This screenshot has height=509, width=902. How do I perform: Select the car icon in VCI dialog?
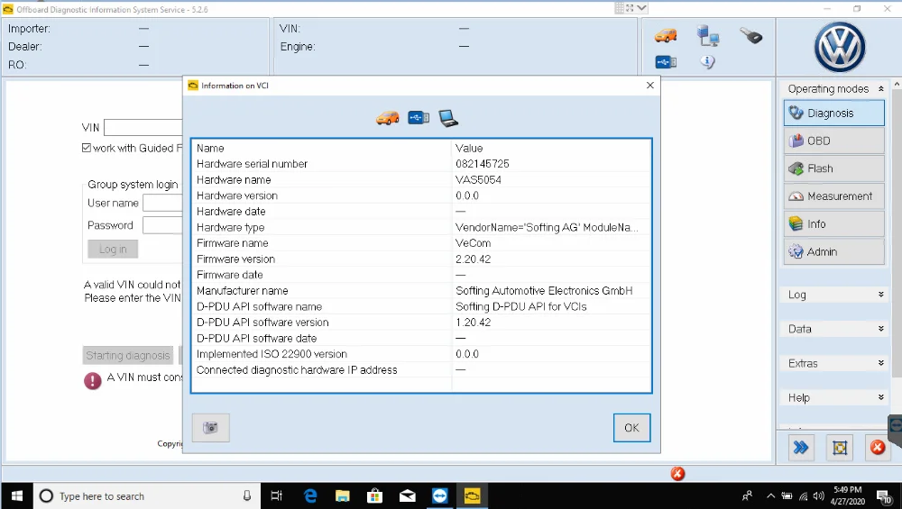pyautogui.click(x=388, y=118)
